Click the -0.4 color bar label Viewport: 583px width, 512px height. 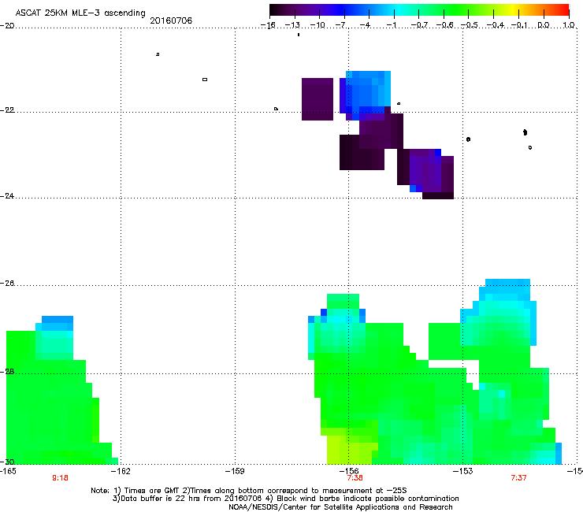(x=496, y=25)
